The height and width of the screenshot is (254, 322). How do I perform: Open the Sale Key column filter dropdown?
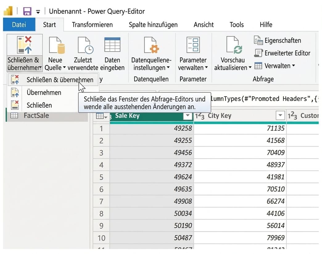coord(188,116)
